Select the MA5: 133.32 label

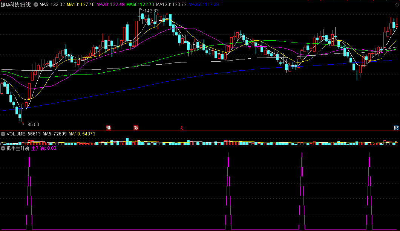point(52,5)
